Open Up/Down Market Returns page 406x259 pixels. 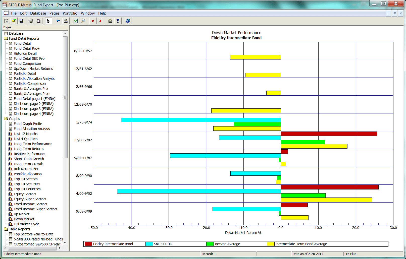click(x=33, y=69)
